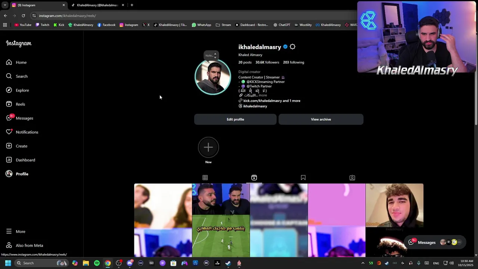Open Search in Instagram sidebar

[17, 76]
